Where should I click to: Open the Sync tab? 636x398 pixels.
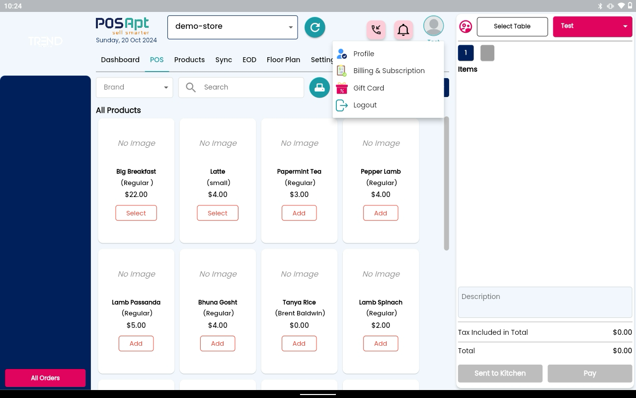point(224,60)
